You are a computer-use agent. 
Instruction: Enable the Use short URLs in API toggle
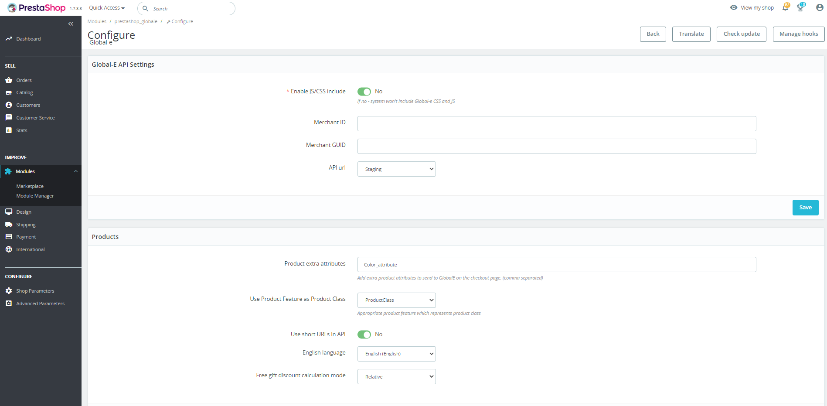pyautogui.click(x=364, y=334)
